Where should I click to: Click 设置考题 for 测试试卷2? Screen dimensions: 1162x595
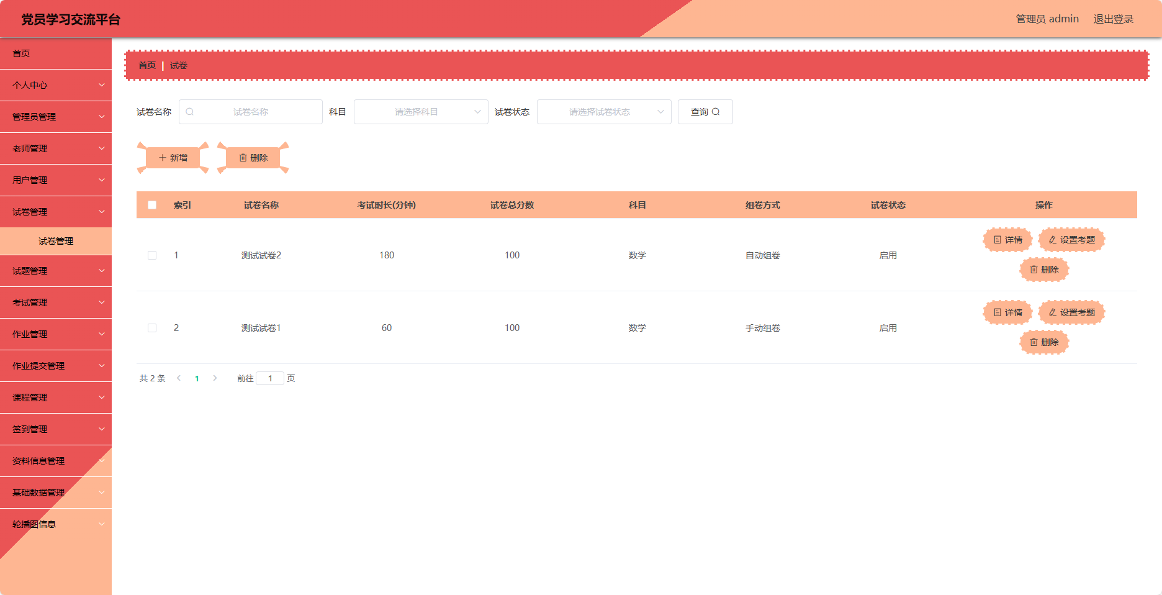pyautogui.click(x=1072, y=240)
